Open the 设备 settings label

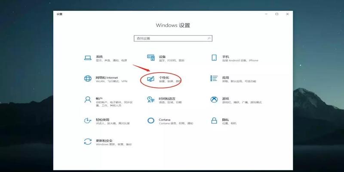tap(162, 57)
